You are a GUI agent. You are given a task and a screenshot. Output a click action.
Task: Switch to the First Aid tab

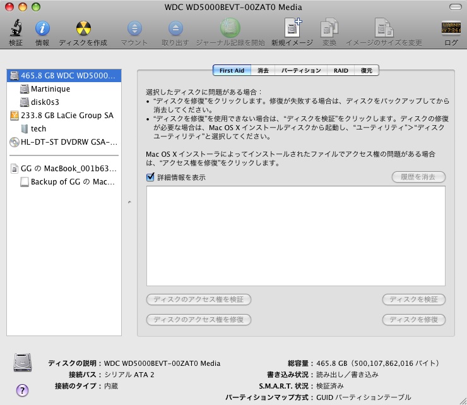232,70
